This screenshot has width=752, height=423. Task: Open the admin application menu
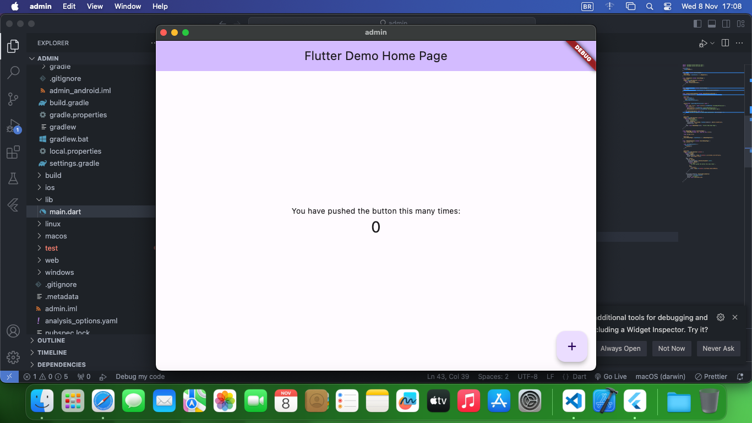[41, 7]
